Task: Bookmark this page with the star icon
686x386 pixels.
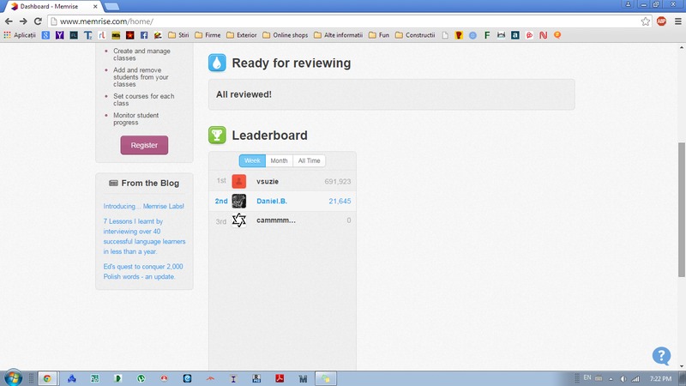Action: pyautogui.click(x=646, y=21)
